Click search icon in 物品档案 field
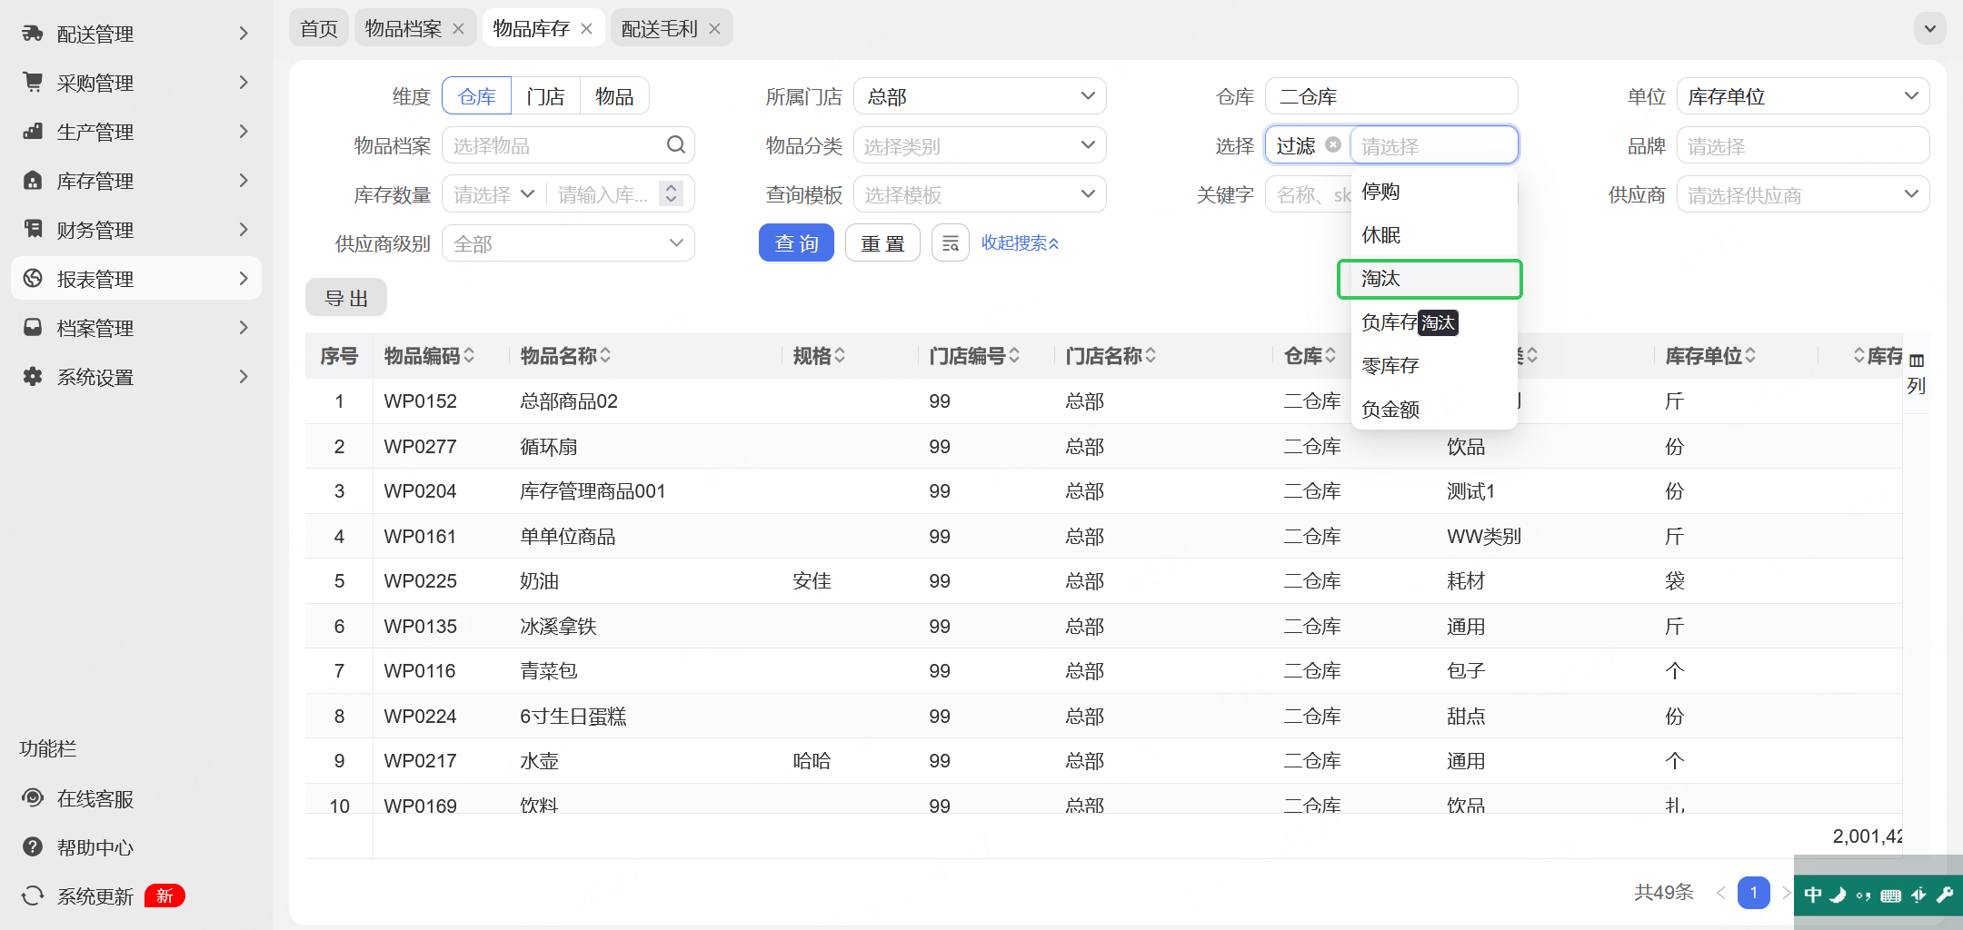The width and height of the screenshot is (1963, 930). [x=676, y=145]
